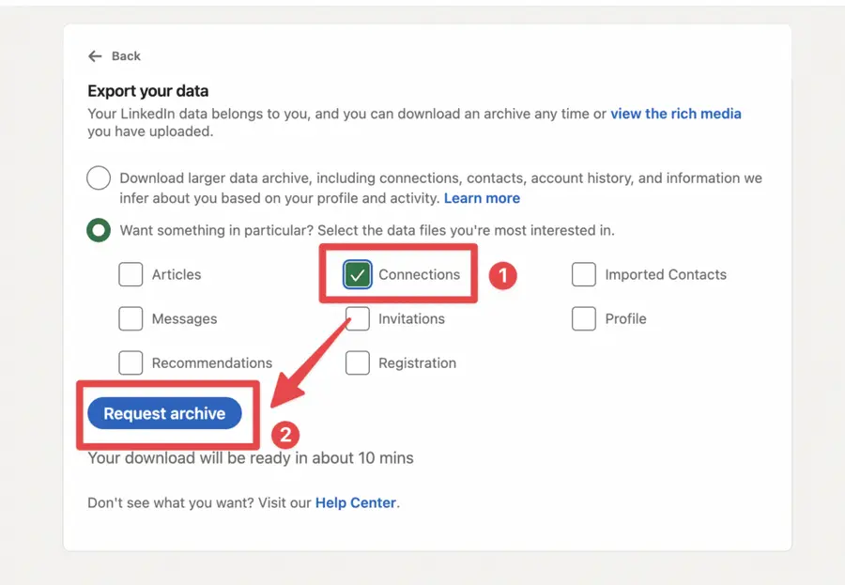Open the 'view the rich media' link

[x=676, y=114]
